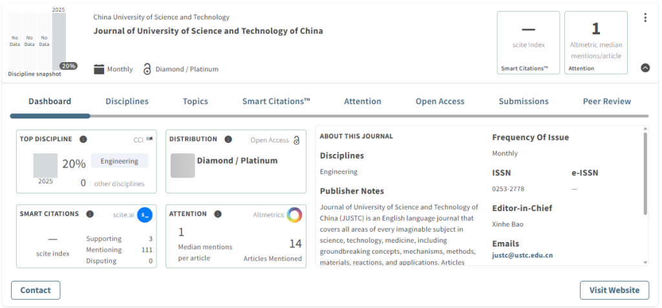Click the Altmetric median mentions Attention card
The height and width of the screenshot is (308, 662).
pos(595,43)
